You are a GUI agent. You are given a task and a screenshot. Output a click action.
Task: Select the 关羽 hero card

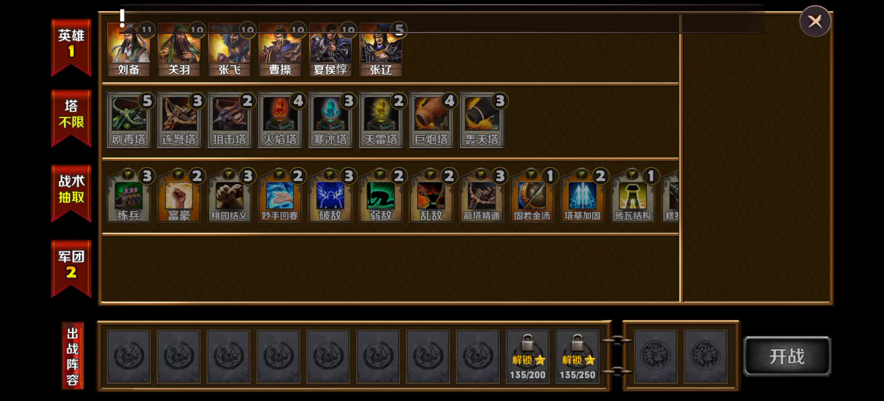point(179,50)
